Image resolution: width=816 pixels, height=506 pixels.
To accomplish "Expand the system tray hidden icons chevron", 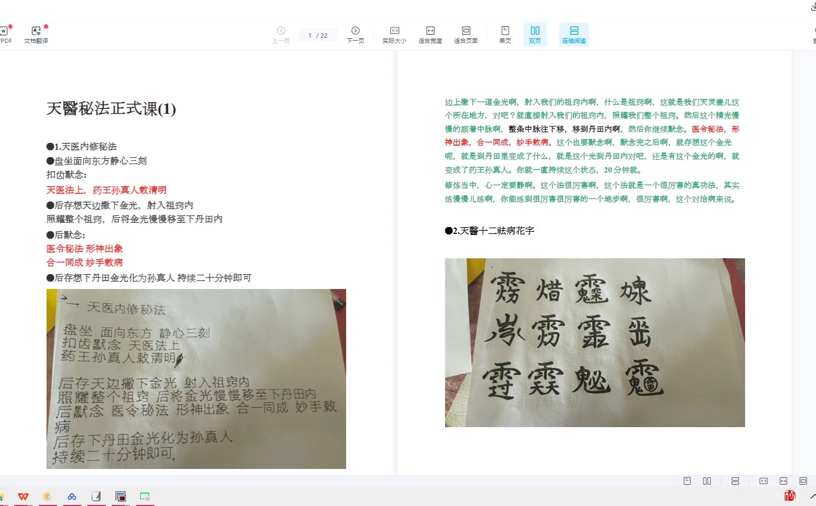I will pos(813,496).
